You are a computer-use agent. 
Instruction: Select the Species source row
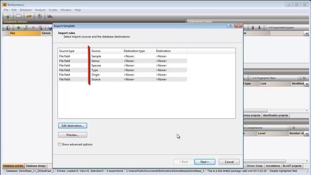point(122,66)
